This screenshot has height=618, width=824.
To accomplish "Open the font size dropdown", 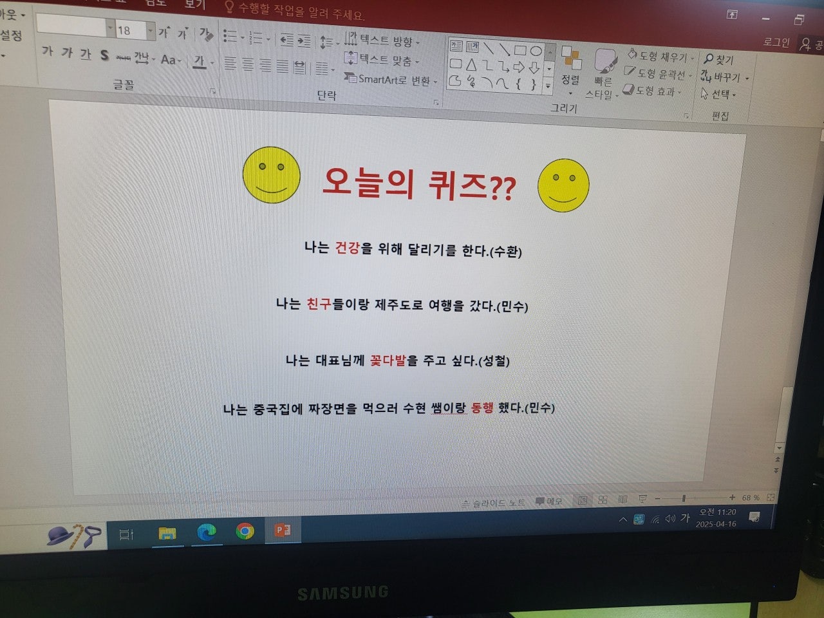I will tap(149, 30).
